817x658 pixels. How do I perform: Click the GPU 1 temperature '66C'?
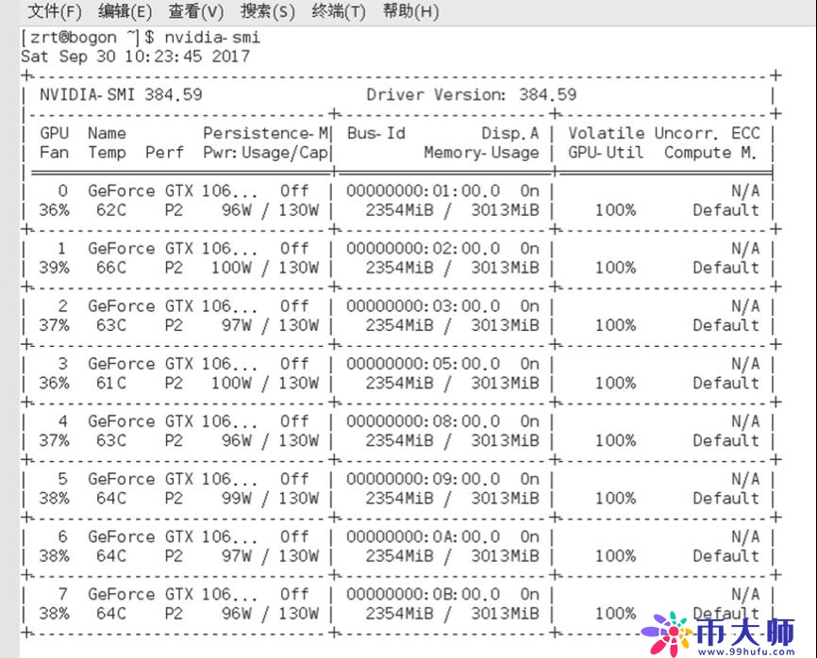(x=111, y=268)
